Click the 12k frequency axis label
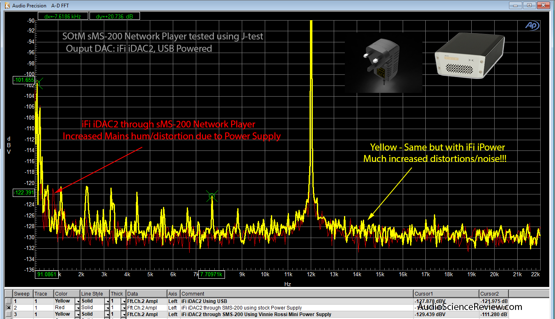This screenshot has height=319, width=555. pyautogui.click(x=311, y=274)
